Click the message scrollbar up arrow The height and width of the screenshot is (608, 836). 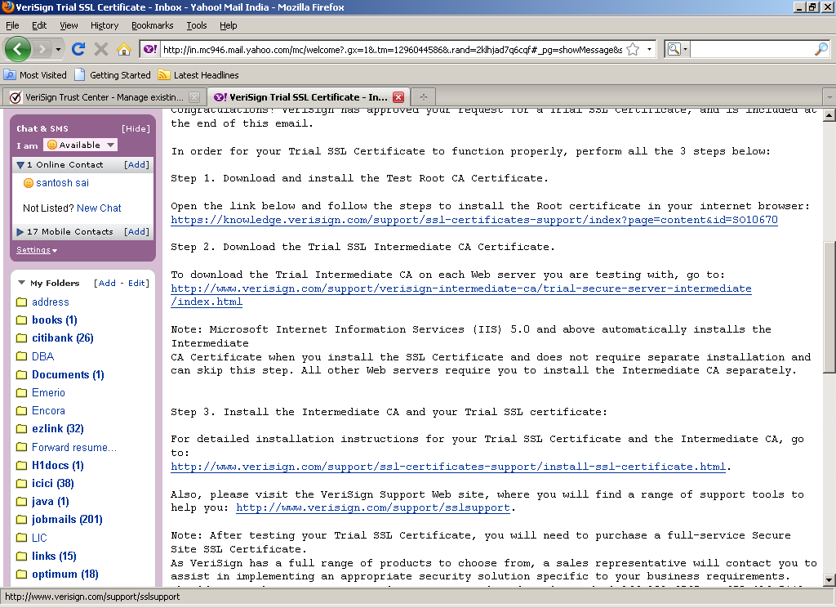[x=829, y=115]
